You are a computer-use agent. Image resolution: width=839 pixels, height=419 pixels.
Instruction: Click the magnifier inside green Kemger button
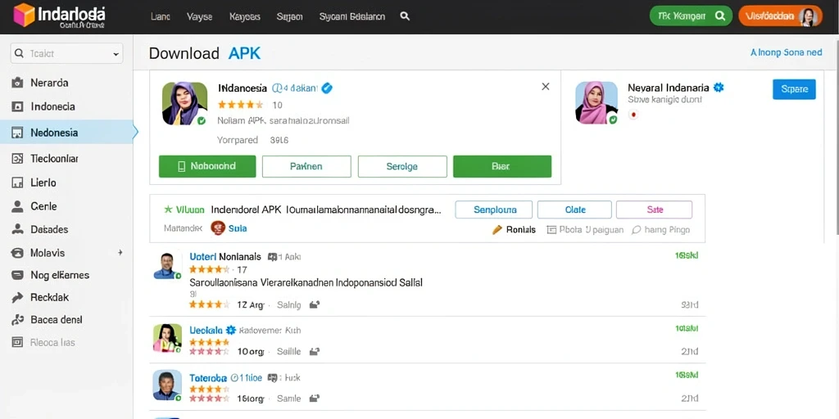coord(719,16)
